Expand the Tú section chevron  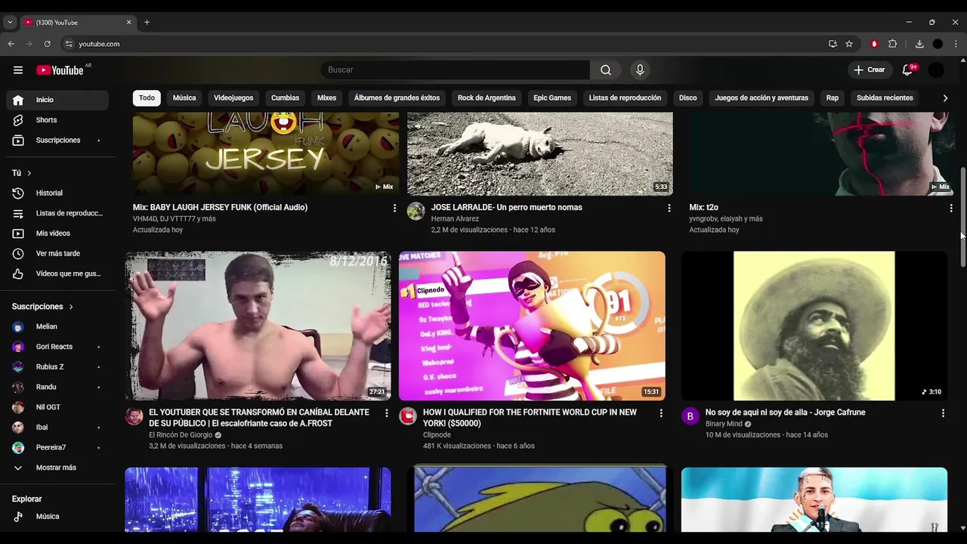click(29, 173)
